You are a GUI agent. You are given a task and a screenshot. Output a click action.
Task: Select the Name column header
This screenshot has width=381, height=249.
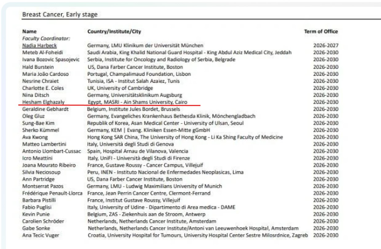29,31
